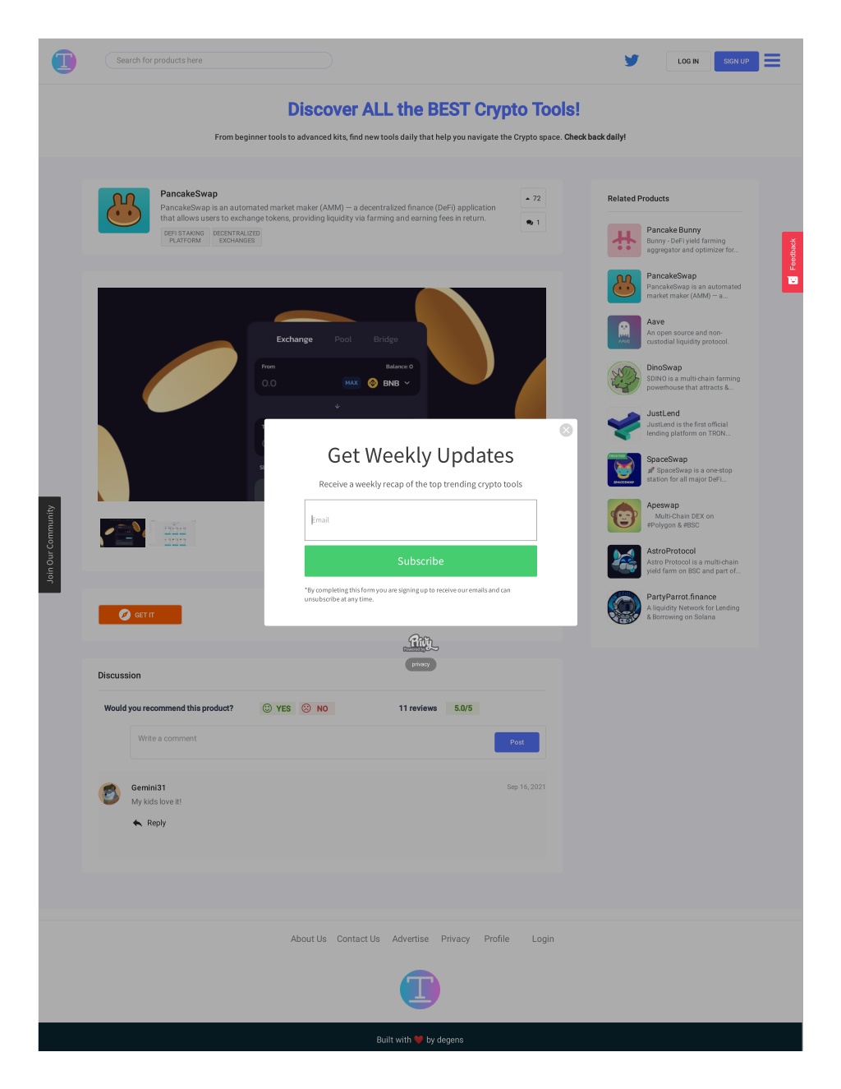The height and width of the screenshot is (1089, 841).
Task: Expand the Join Our Community side tab
Action: point(49,545)
